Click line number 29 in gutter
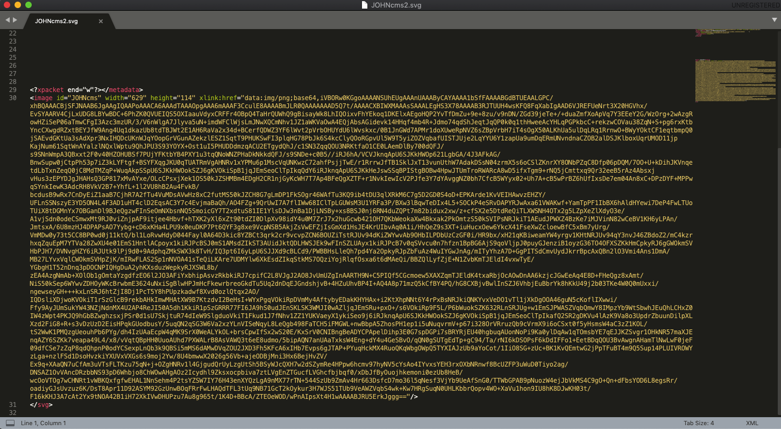781x429 pixels. [x=13, y=90]
